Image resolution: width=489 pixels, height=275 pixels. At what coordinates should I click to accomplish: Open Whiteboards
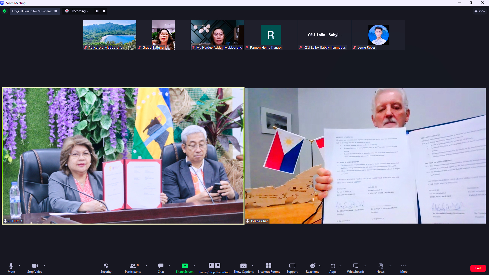click(355, 266)
